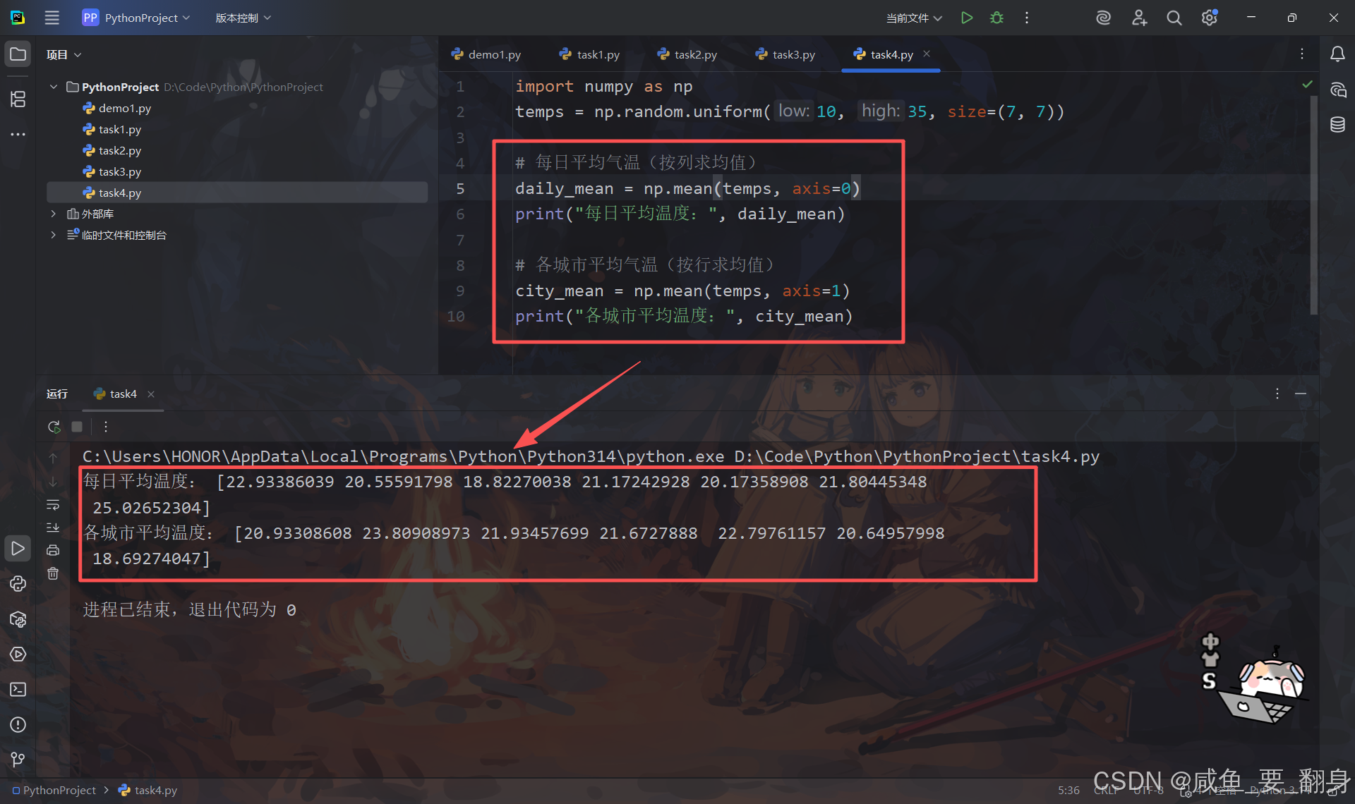Screen dimensions: 1355x804
Task: Select task3.py in the project tree
Action: click(x=120, y=171)
